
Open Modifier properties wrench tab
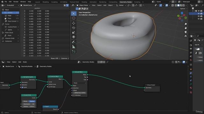191,73
